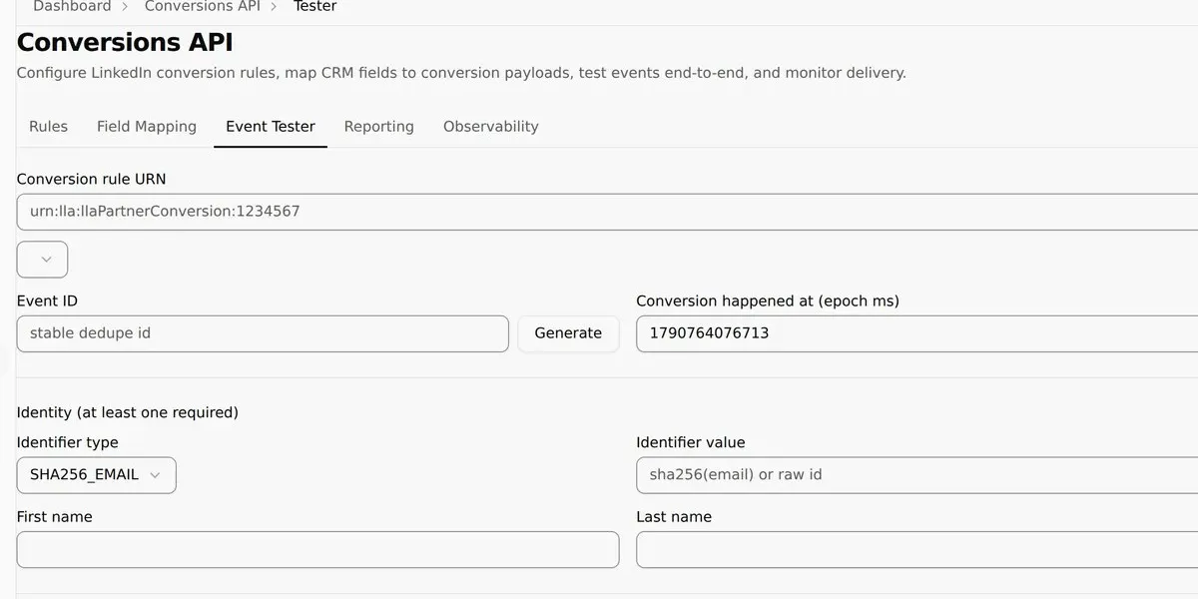The height and width of the screenshot is (599, 1198).
Task: Click the Identifier value input field
Action: (x=916, y=475)
